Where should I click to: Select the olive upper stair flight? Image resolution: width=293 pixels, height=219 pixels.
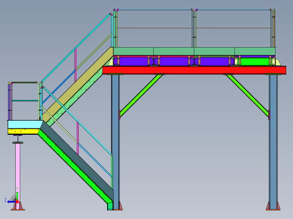77,85
